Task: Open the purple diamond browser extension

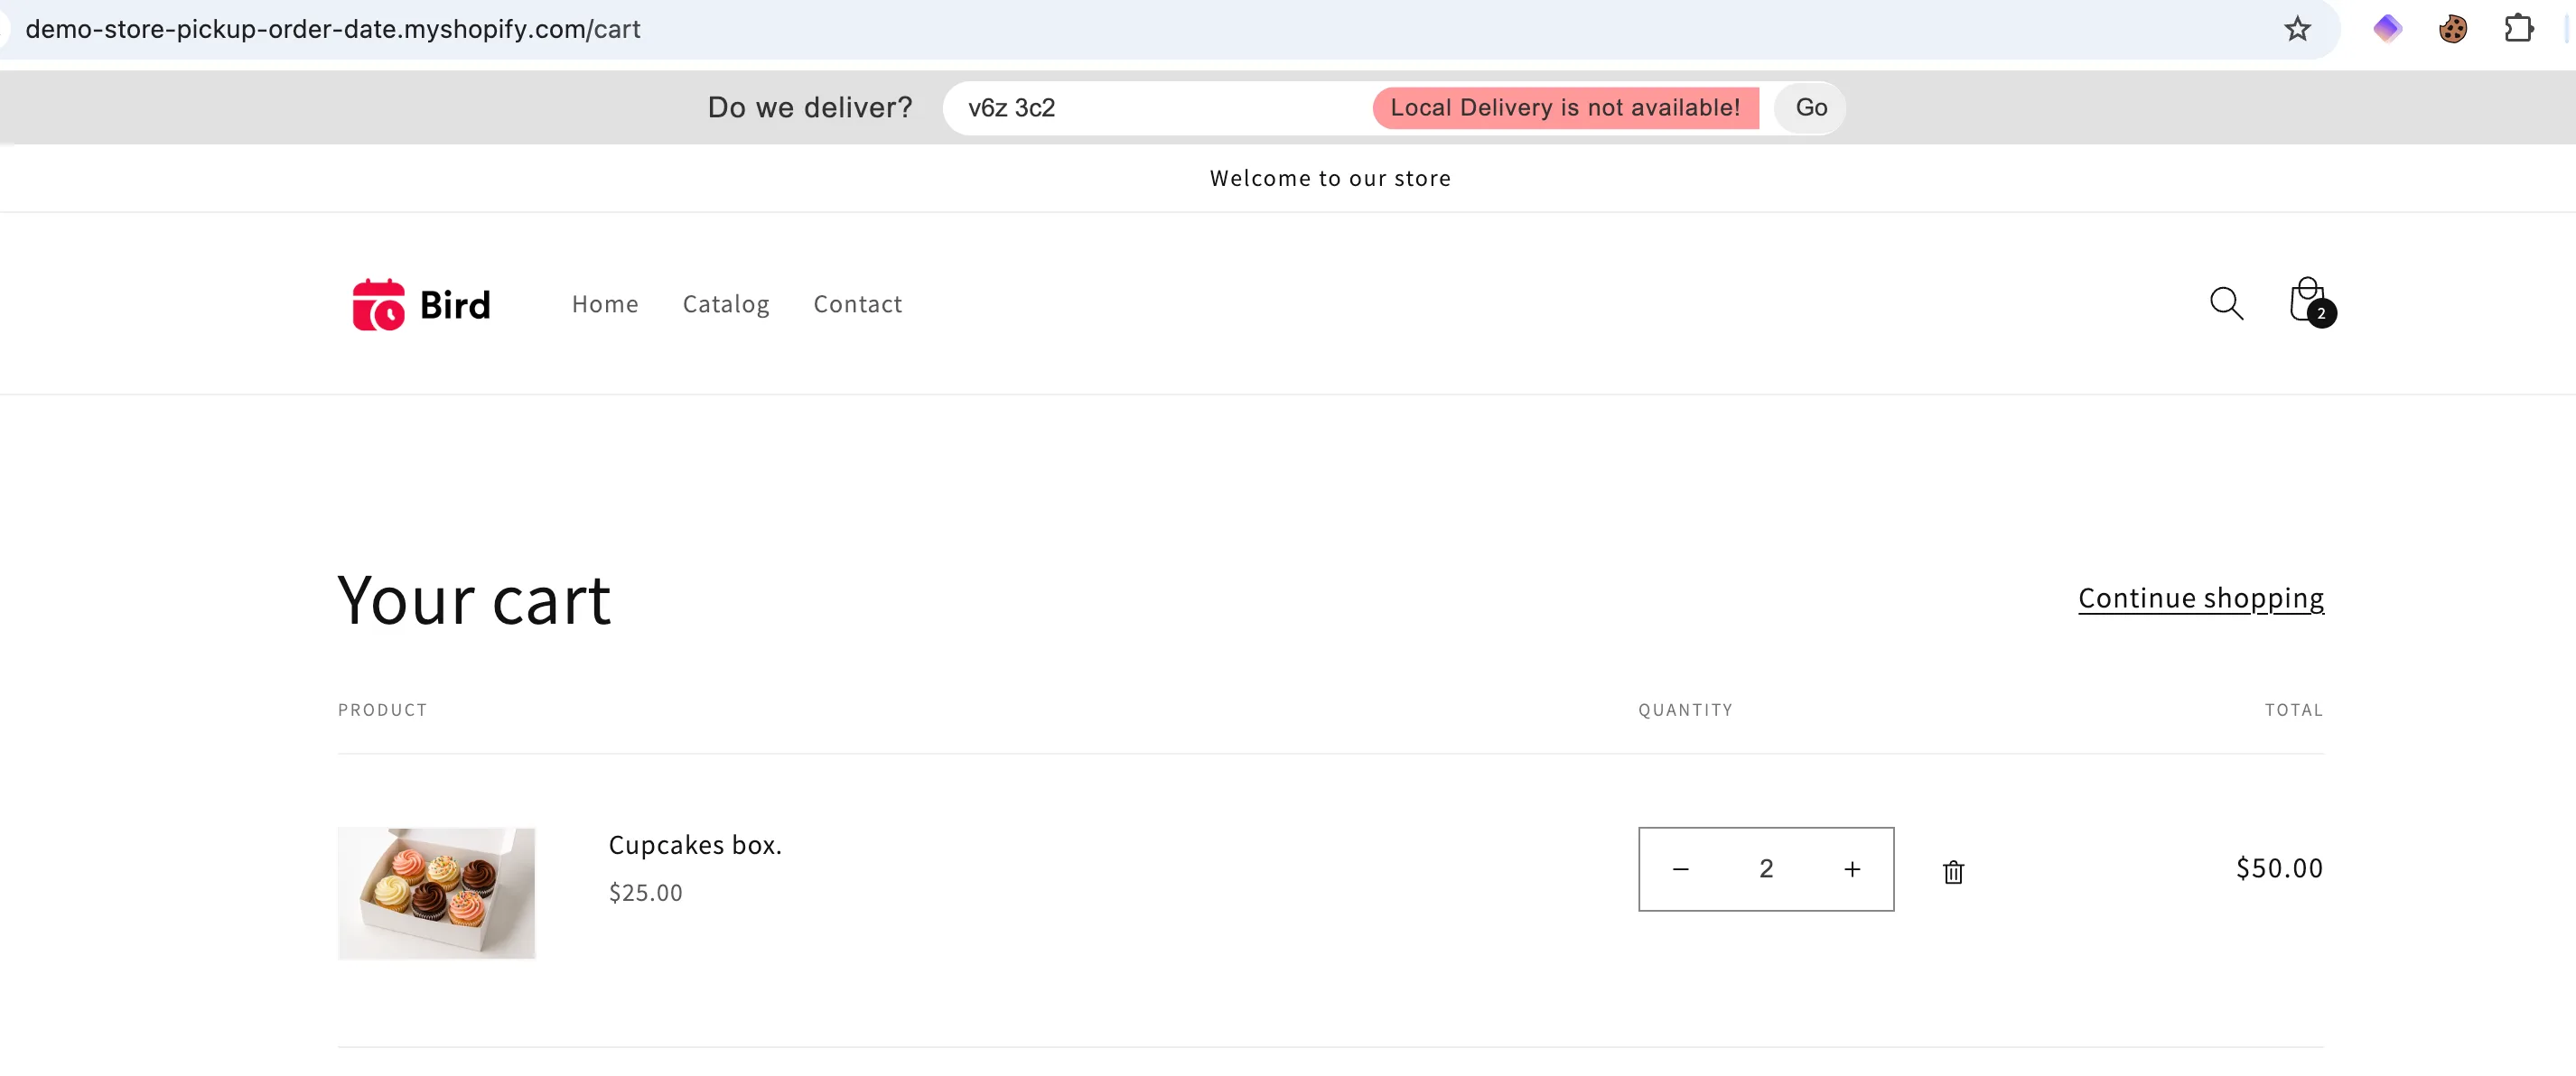Action: click(2387, 29)
